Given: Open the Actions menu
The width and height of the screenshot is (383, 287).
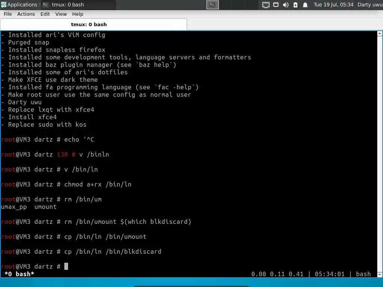Looking at the screenshot, I should pyautogui.click(x=26, y=14).
